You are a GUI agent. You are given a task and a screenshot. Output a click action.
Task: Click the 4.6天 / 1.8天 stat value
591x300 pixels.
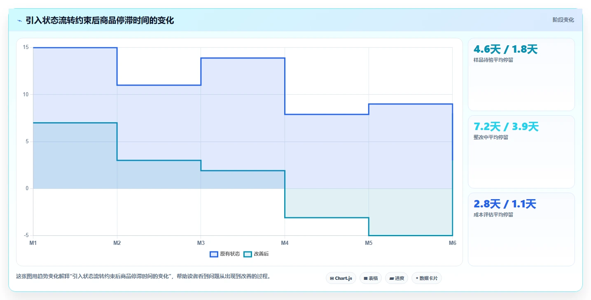[506, 49]
